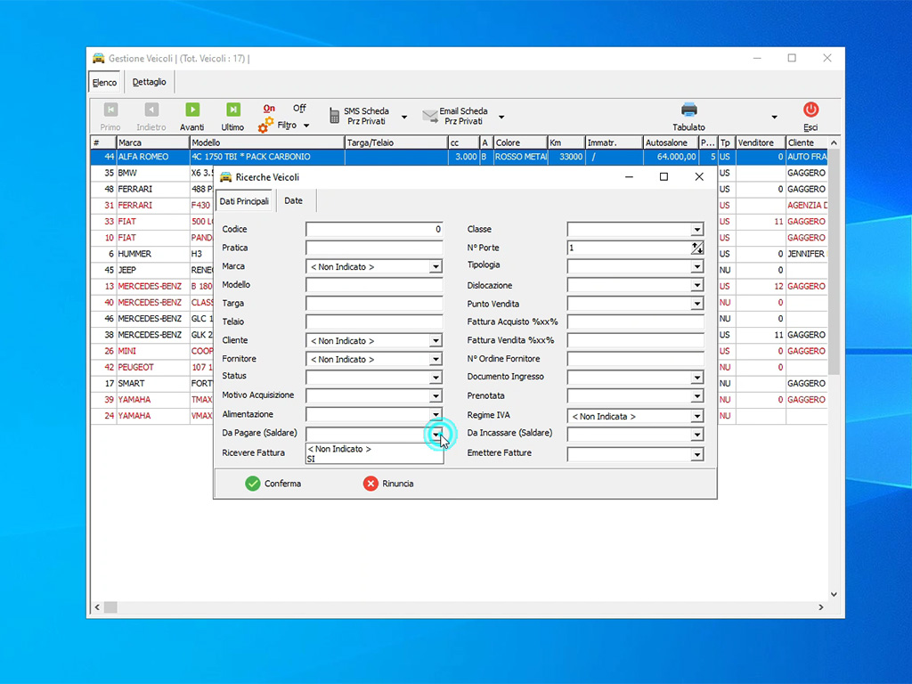Open the Dati Principali tab

[x=244, y=201]
